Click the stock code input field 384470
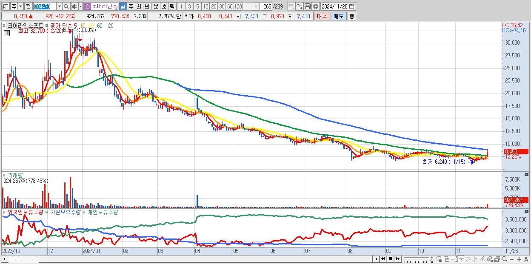The width and height of the screenshot is (531, 264). [45, 6]
